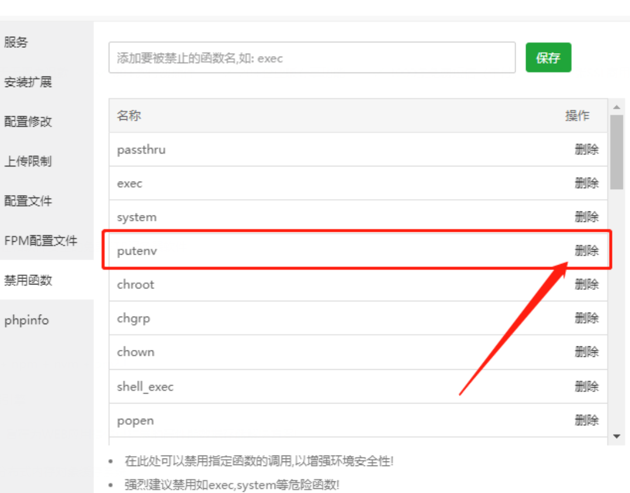This screenshot has height=493, width=630.
Task: Delete the putenv function entry
Action: point(586,251)
